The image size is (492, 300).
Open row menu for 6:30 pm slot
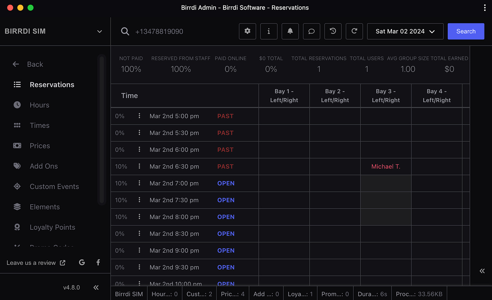pos(139,166)
